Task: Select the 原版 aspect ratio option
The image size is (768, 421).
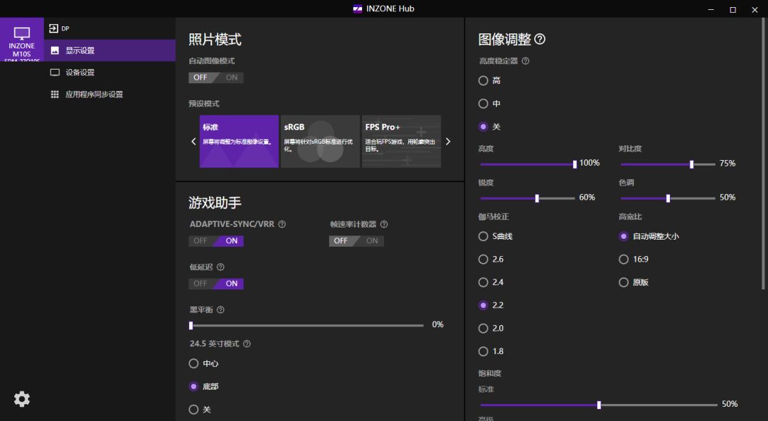Action: pos(624,282)
